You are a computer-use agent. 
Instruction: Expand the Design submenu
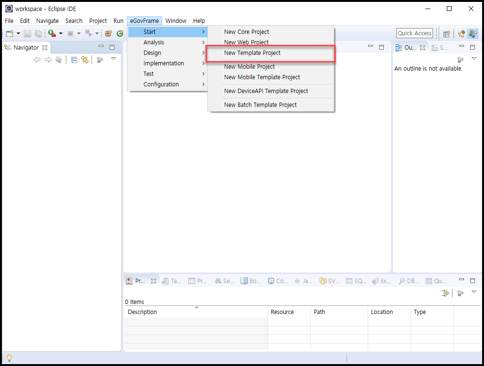[x=167, y=53]
